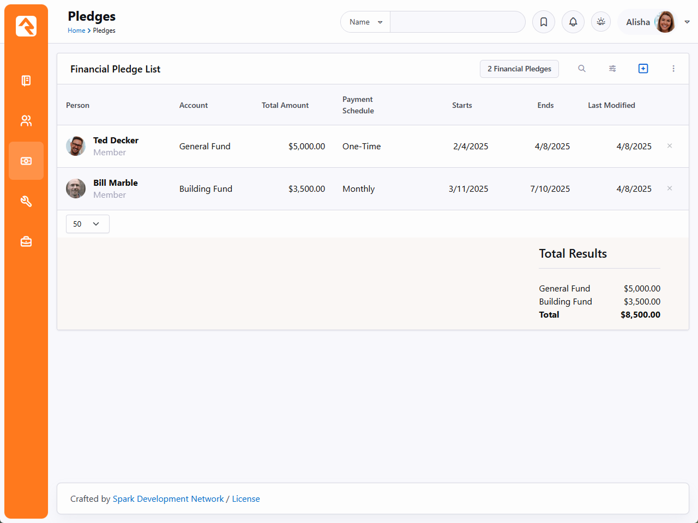Add a new financial pledge
Screen dimensions: 698x523
pyautogui.click(x=643, y=69)
